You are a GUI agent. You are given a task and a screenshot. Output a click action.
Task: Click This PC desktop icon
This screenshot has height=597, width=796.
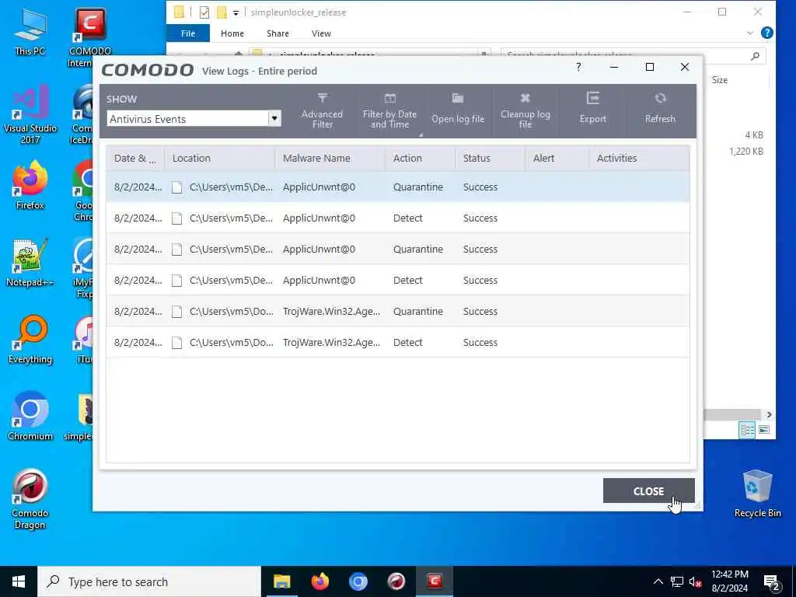click(30, 32)
